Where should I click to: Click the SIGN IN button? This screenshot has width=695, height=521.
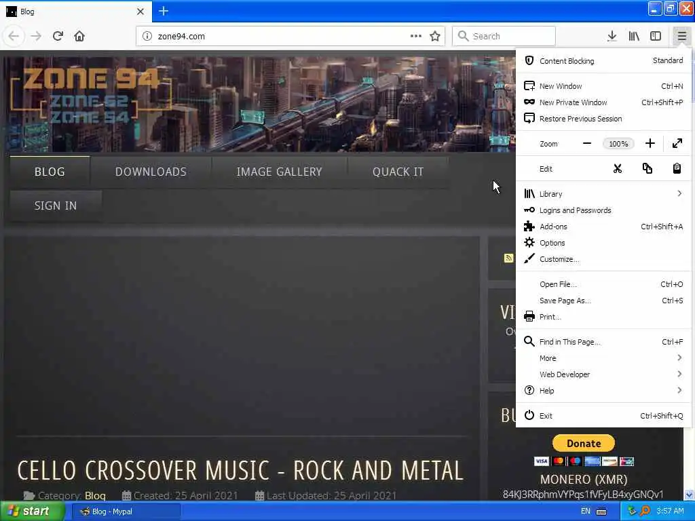(x=56, y=206)
